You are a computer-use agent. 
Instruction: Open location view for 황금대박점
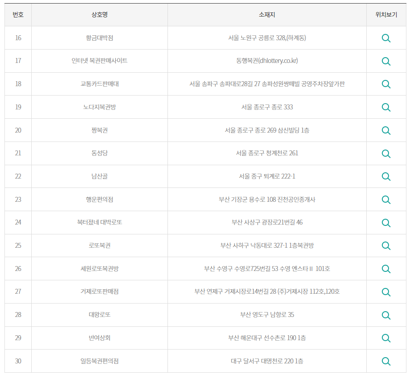pyautogui.click(x=386, y=38)
